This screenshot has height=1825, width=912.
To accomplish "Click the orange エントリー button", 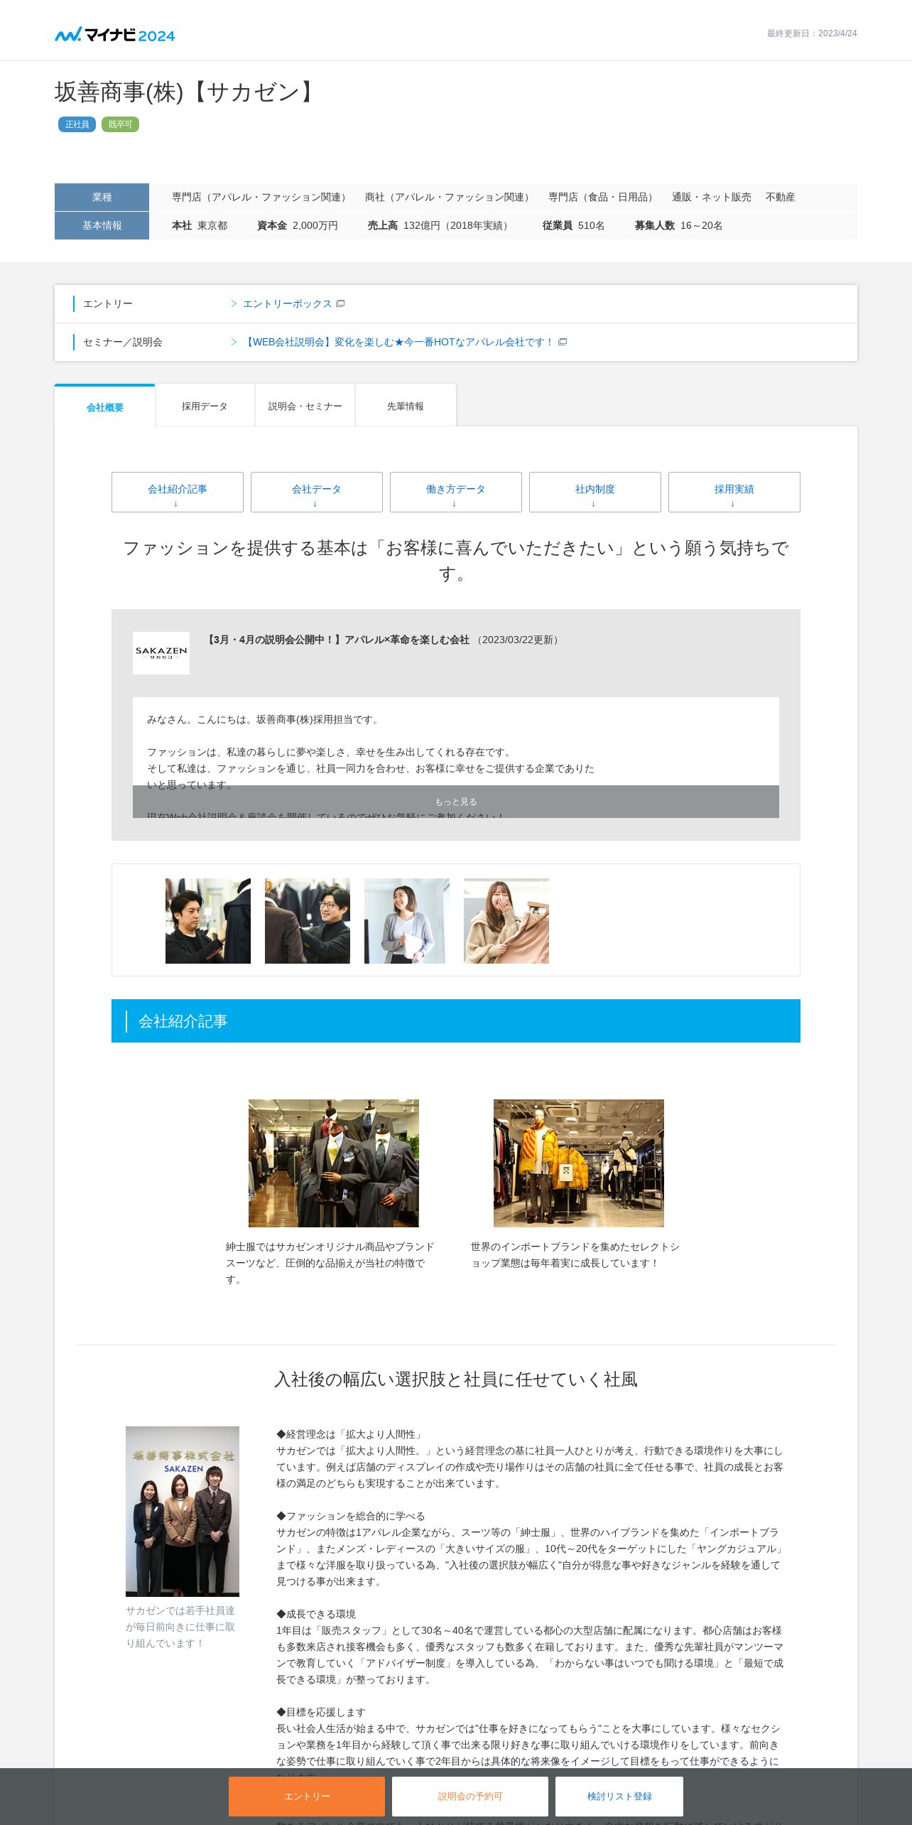I will coord(307,1797).
